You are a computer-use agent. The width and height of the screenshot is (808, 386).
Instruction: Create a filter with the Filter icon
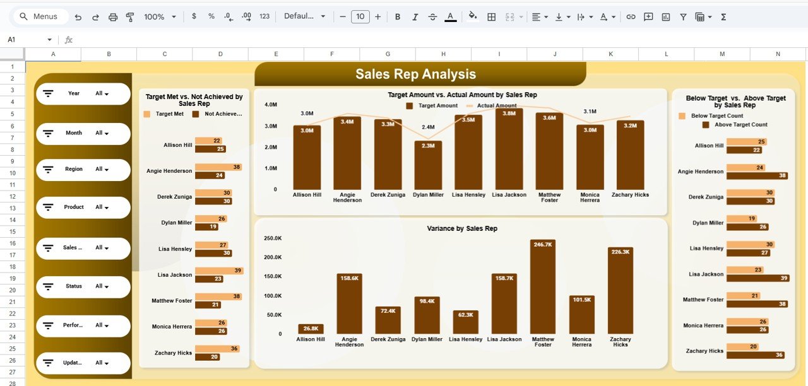pos(683,16)
